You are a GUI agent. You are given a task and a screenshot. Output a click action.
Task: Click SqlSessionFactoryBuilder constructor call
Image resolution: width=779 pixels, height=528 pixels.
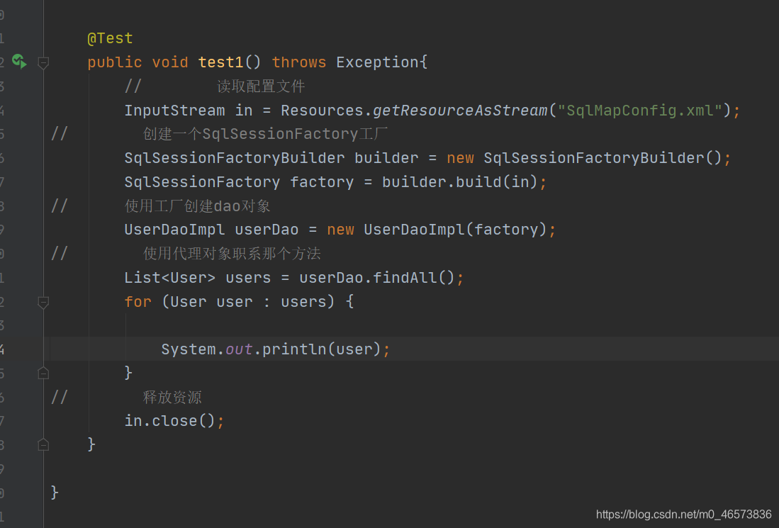tap(602, 158)
